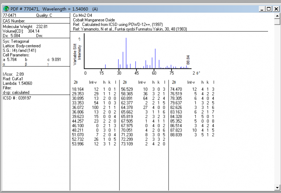
Task: Select the 36.806 peak row
Action: (x=94, y=112)
